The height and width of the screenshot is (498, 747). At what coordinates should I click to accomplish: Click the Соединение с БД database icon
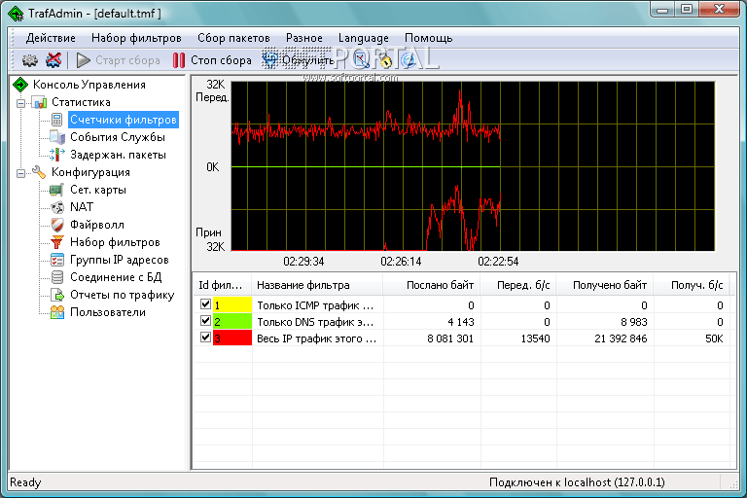[57, 277]
